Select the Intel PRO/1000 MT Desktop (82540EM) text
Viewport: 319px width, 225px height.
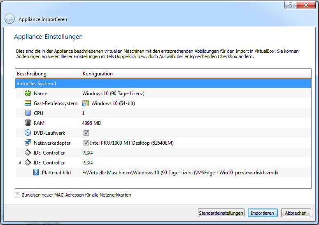tap(132, 143)
